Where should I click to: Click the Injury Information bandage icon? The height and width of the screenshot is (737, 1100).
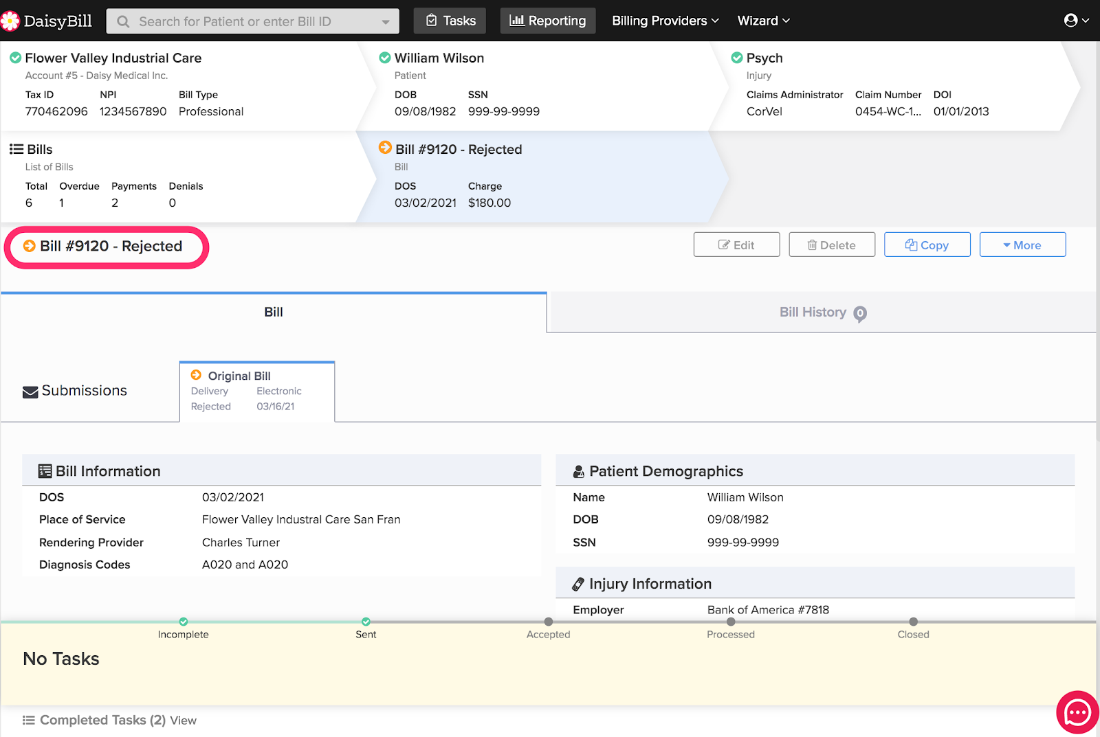tap(579, 585)
